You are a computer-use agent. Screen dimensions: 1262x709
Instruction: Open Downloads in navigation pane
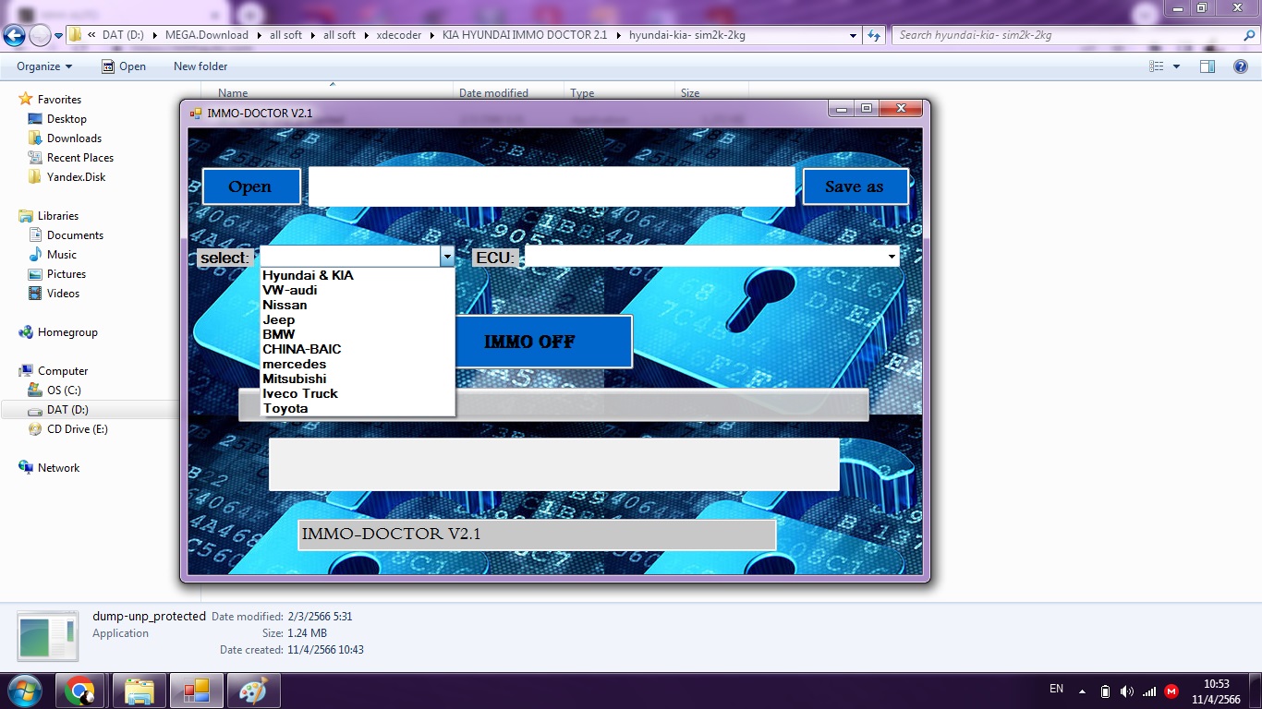point(74,138)
